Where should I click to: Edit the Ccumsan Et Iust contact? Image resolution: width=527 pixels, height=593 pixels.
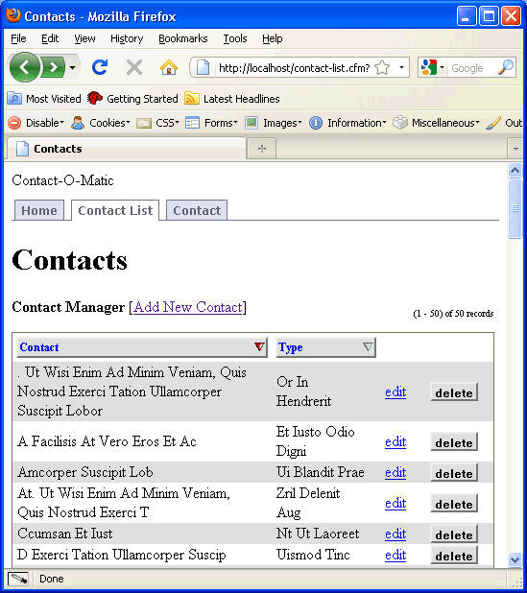(x=395, y=534)
